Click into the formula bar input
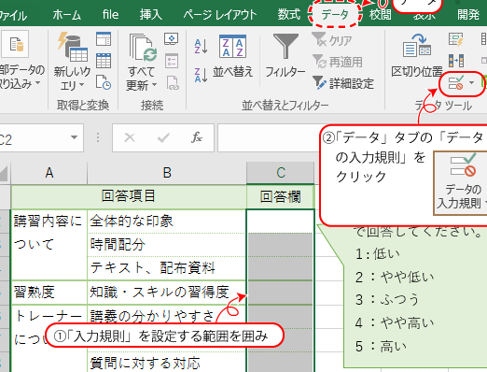Image resolution: width=487 pixels, height=372 pixels. [269, 137]
